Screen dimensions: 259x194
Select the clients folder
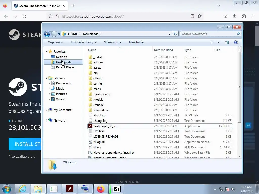pyautogui.click(x=97, y=78)
